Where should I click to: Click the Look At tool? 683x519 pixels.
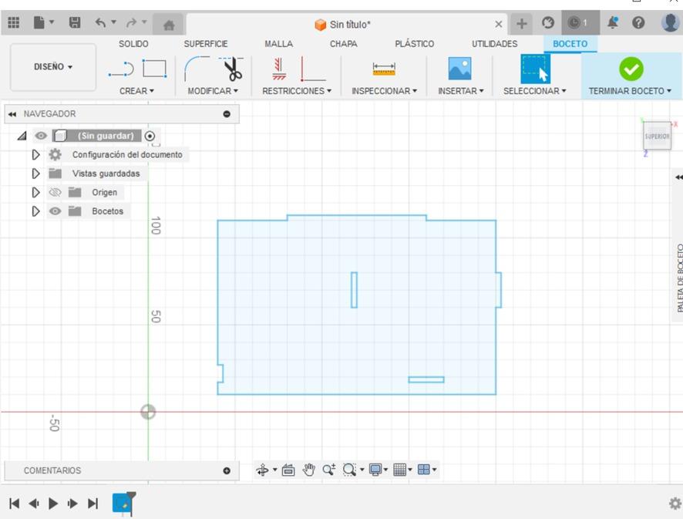click(x=288, y=470)
